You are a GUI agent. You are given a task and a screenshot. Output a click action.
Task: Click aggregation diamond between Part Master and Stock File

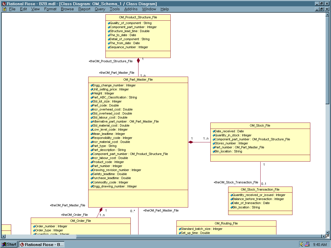tap(191, 142)
